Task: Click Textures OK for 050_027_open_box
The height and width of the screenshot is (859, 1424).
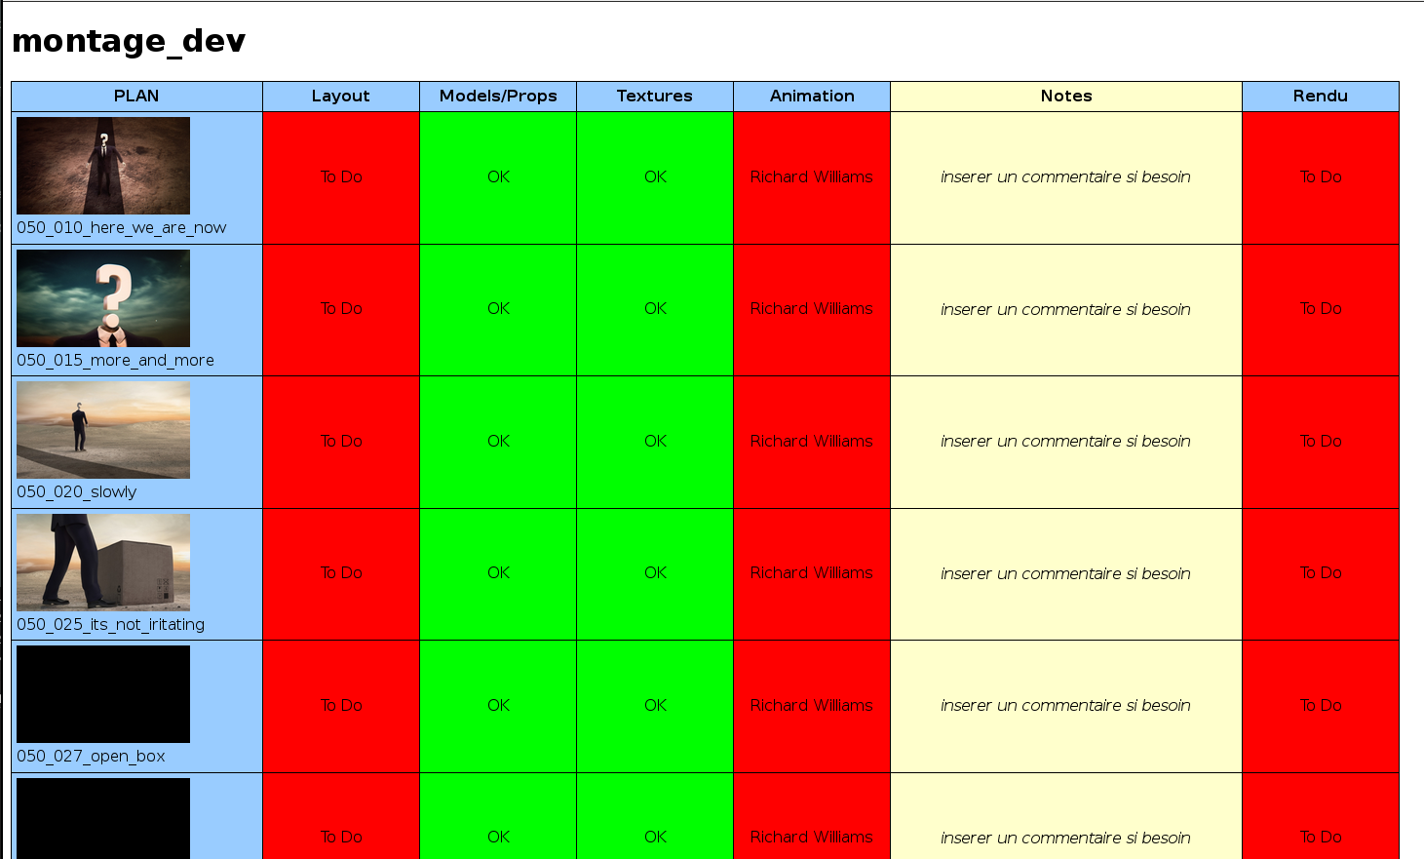Action: (655, 706)
